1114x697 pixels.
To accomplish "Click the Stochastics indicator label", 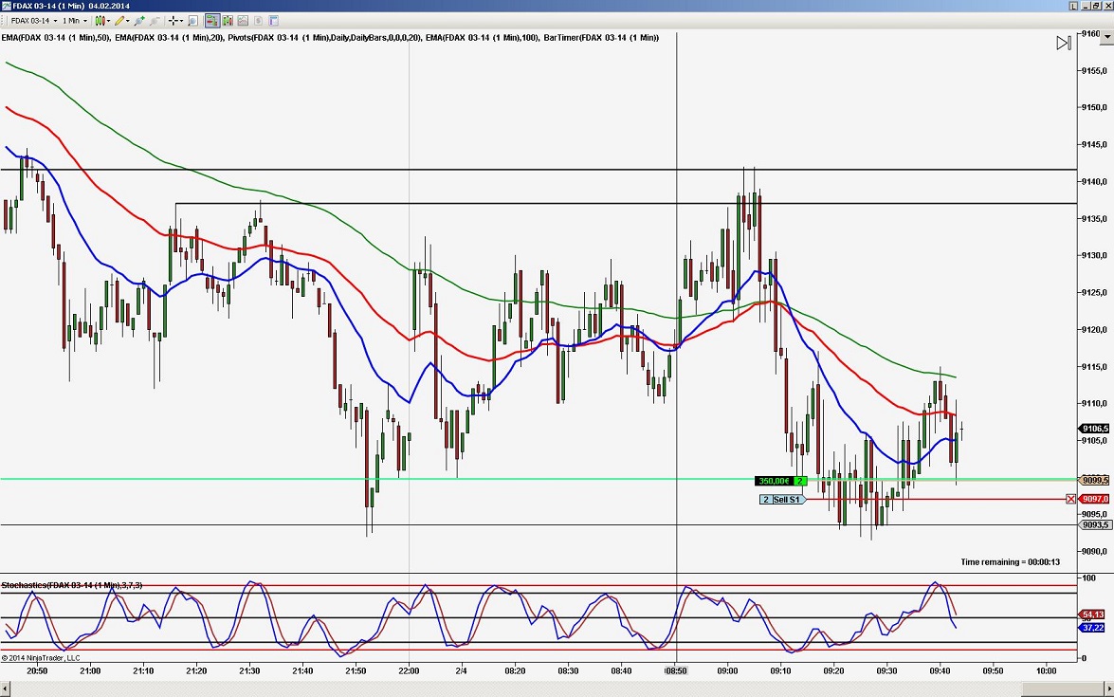I will (x=69, y=586).
